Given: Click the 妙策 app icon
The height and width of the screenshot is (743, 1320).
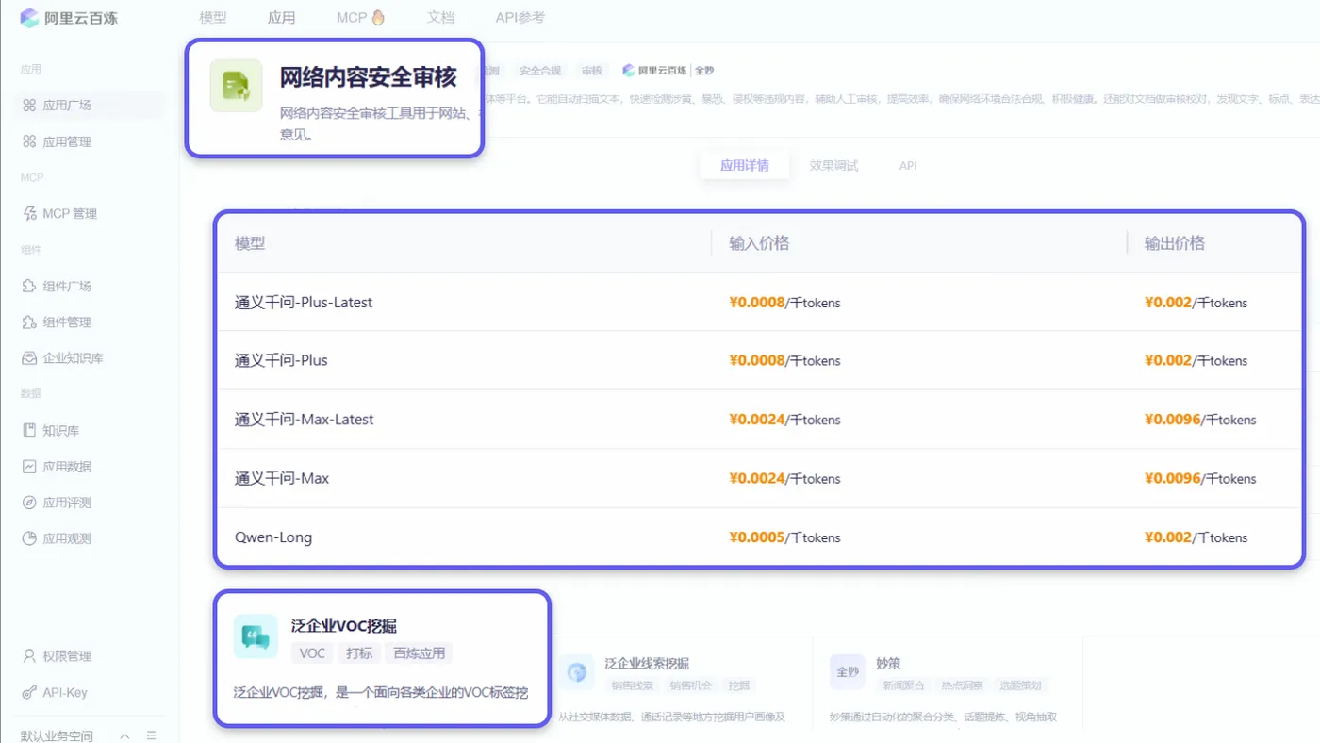Looking at the screenshot, I should click(x=848, y=672).
